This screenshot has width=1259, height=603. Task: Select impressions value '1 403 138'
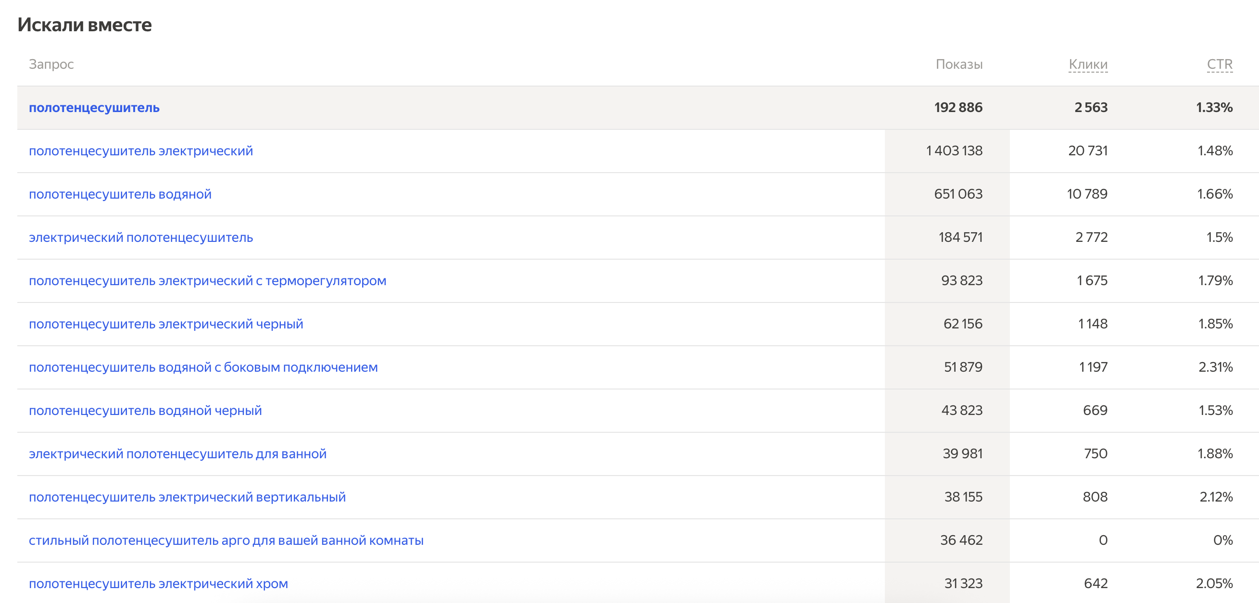[x=954, y=151]
